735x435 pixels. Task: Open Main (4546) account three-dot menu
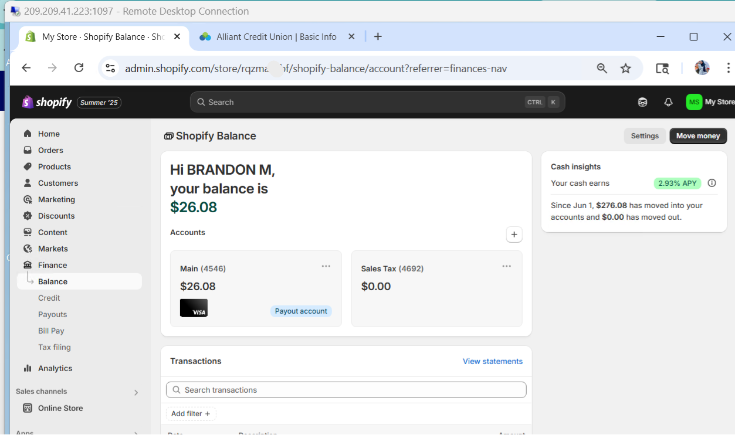pyautogui.click(x=326, y=266)
